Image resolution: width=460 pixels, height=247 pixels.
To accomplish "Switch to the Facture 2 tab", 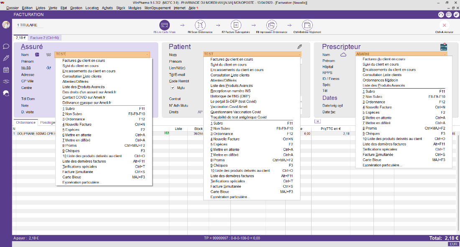I will click(44, 38).
